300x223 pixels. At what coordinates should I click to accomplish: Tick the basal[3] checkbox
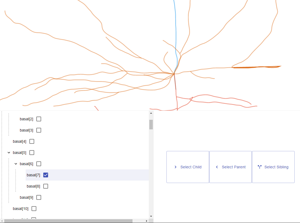point(39,130)
